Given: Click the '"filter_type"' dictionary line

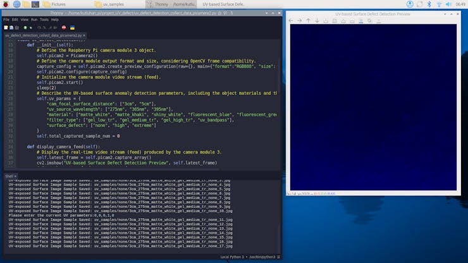Looking at the screenshot, I should pos(140,120).
